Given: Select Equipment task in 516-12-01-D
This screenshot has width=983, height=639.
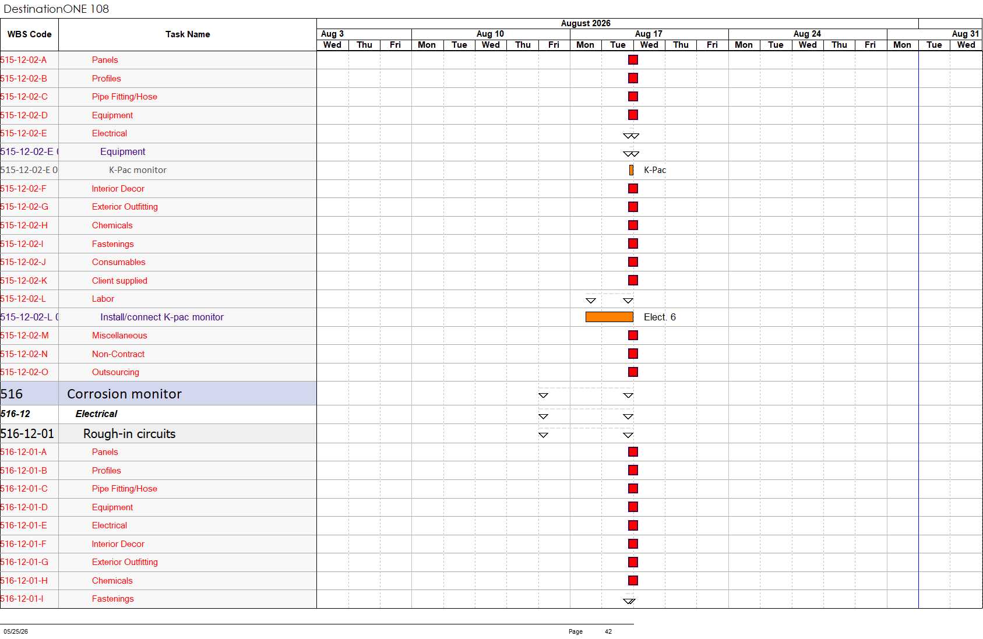Looking at the screenshot, I should [112, 507].
